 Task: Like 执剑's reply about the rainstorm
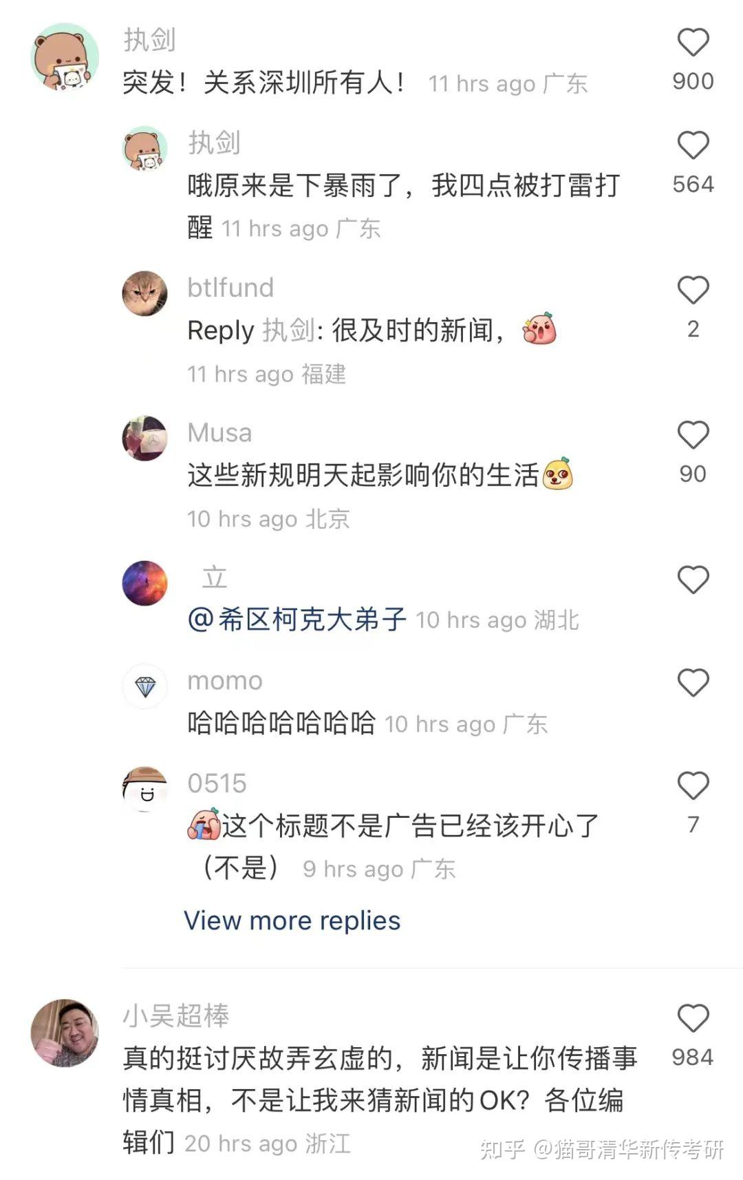click(x=693, y=146)
